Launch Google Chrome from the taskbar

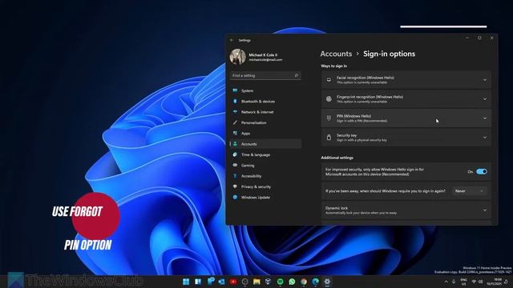[304, 282]
